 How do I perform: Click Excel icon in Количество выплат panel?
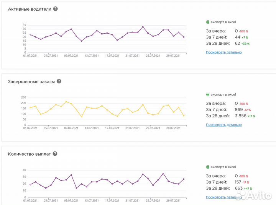(208, 167)
